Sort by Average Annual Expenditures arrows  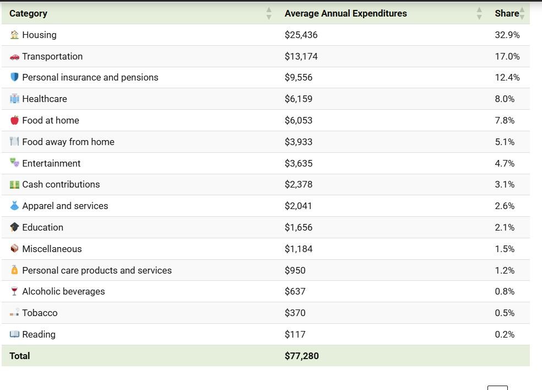479,13
